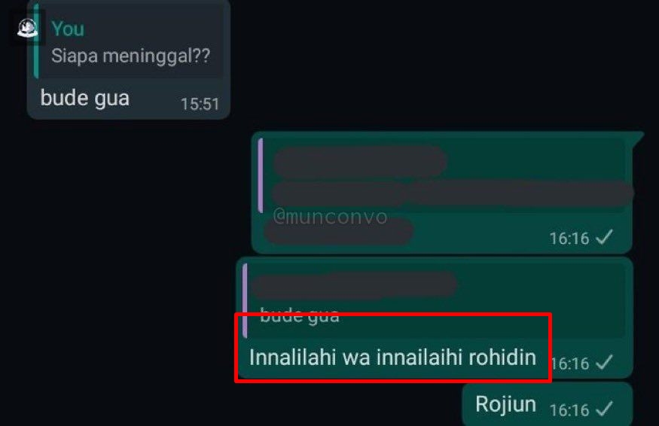The image size is (659, 426).
Task: Tap the 16:16 time on first sent bubble
Action: tap(569, 239)
